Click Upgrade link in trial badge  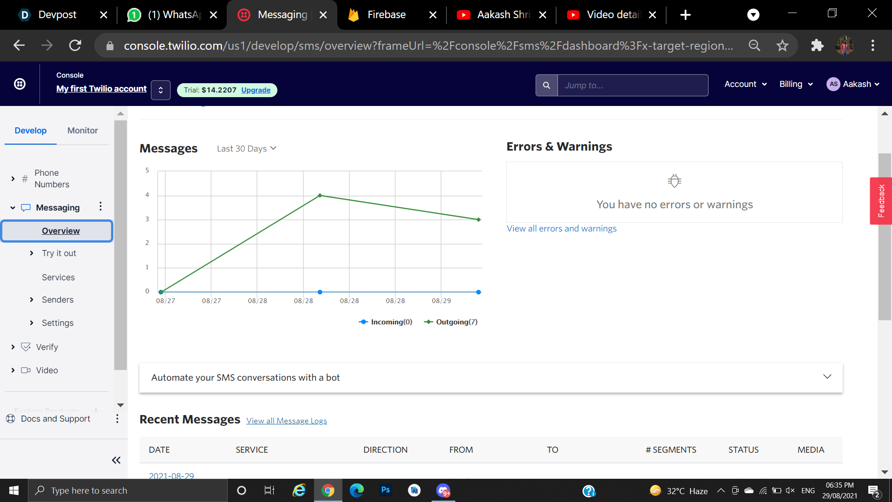[256, 90]
